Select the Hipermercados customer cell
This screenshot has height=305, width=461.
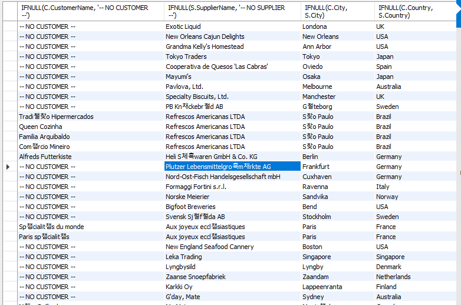point(91,117)
